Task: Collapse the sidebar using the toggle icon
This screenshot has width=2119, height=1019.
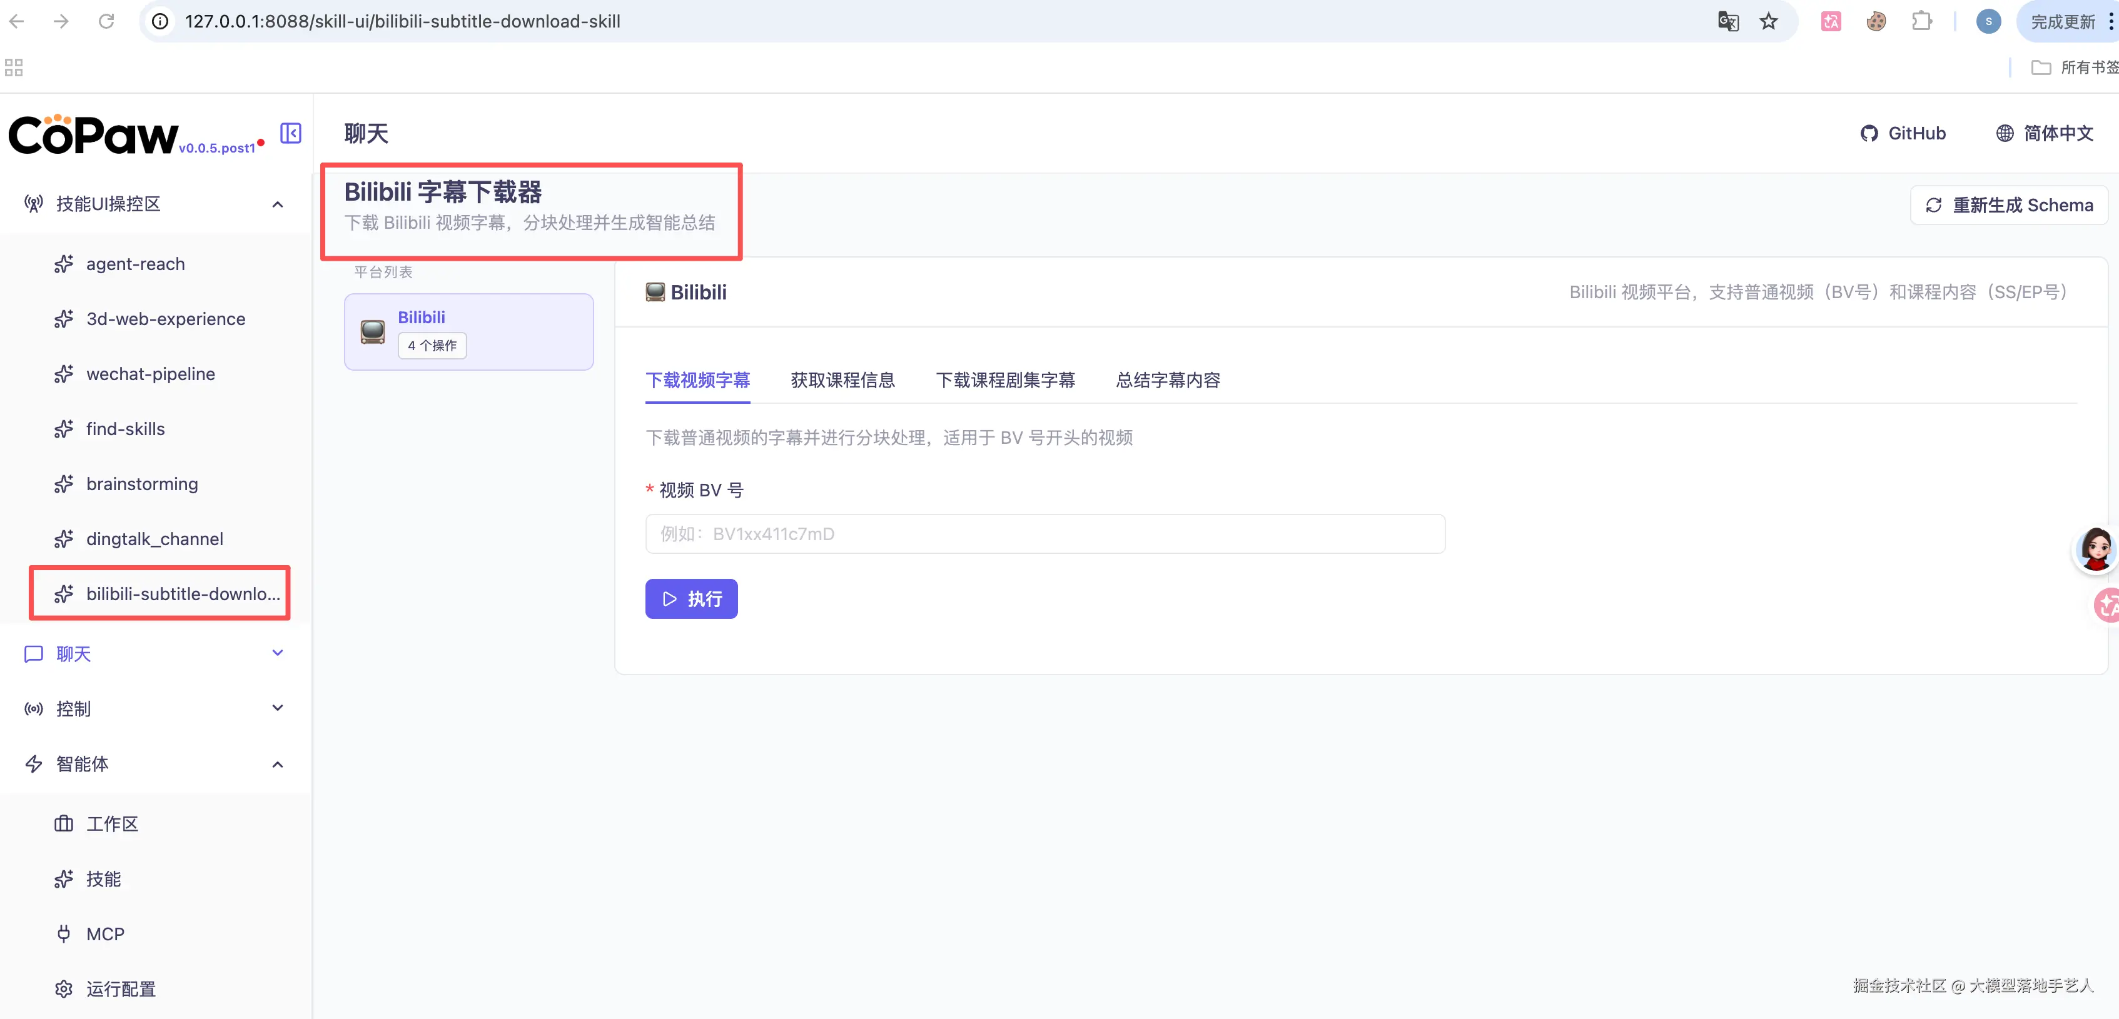Action: tap(290, 133)
